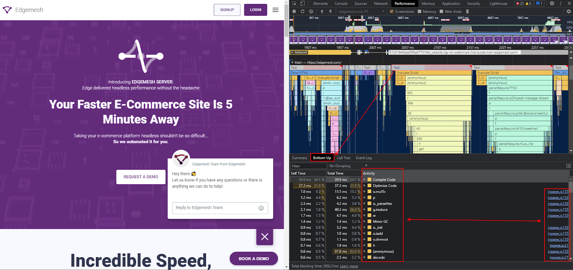Open Performance capture settings gear

tap(569, 11)
